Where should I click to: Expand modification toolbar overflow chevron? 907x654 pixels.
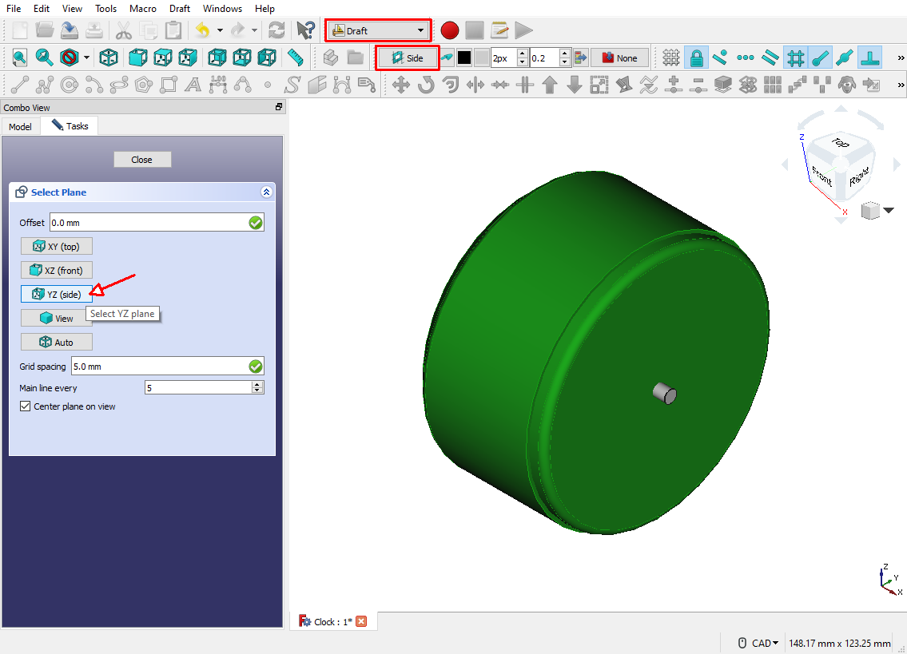point(901,85)
